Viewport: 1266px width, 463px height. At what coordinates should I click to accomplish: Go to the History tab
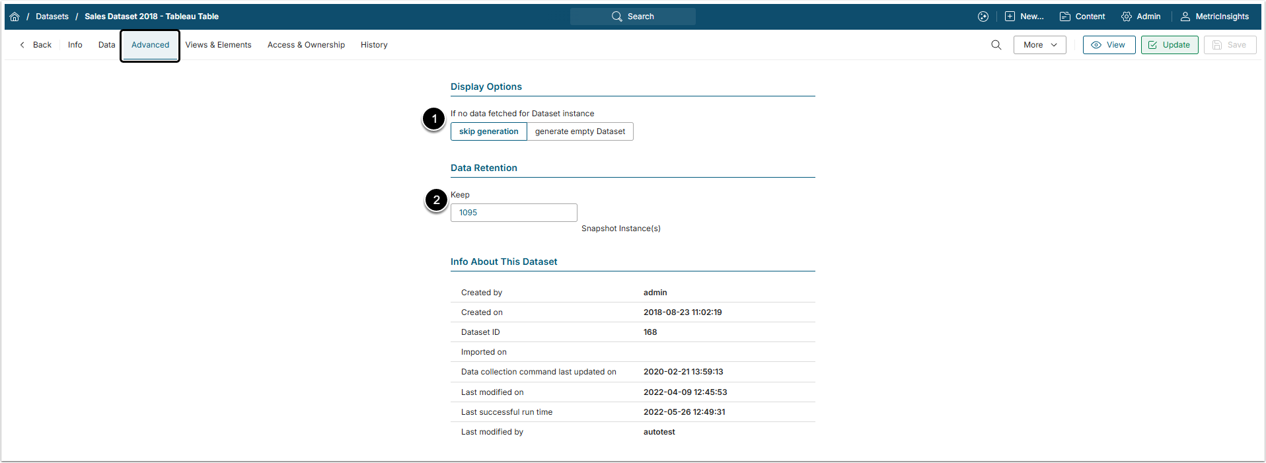(374, 45)
